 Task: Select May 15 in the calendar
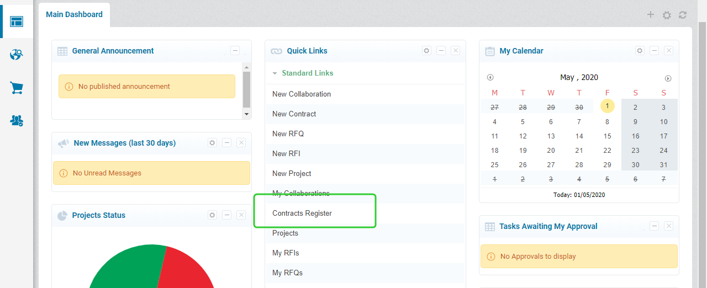click(x=607, y=136)
